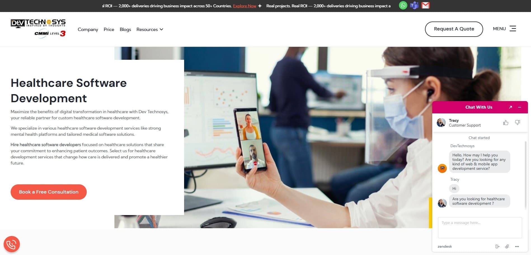The height and width of the screenshot is (255, 531).
Task: Follow the Explore Now link
Action: (x=245, y=6)
